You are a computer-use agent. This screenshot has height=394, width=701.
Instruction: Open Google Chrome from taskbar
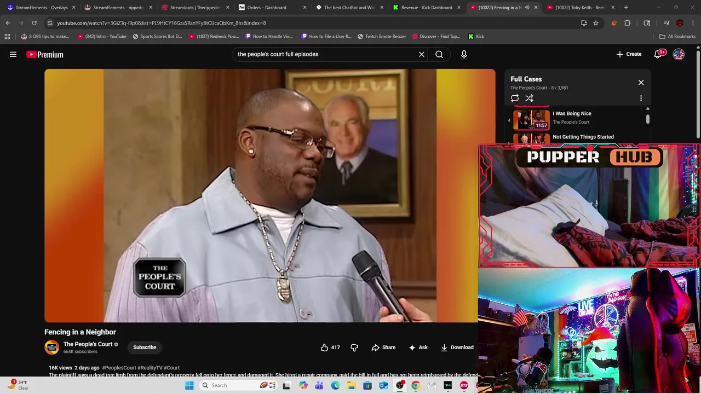[x=416, y=385]
